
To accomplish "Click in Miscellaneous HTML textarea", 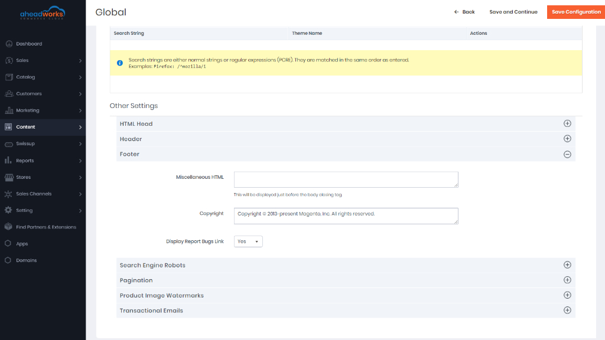I will pyautogui.click(x=346, y=179).
